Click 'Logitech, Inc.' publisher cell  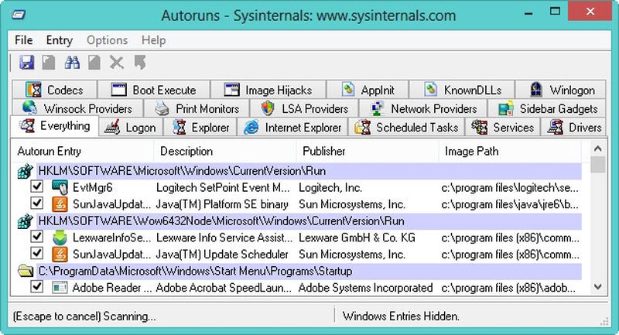point(330,188)
